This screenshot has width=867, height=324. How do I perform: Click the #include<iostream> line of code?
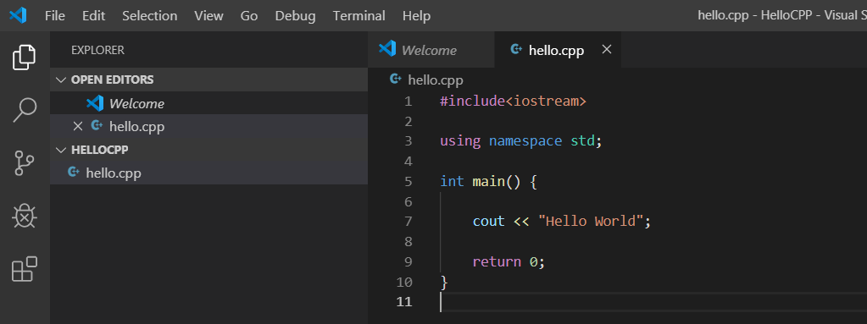[513, 102]
